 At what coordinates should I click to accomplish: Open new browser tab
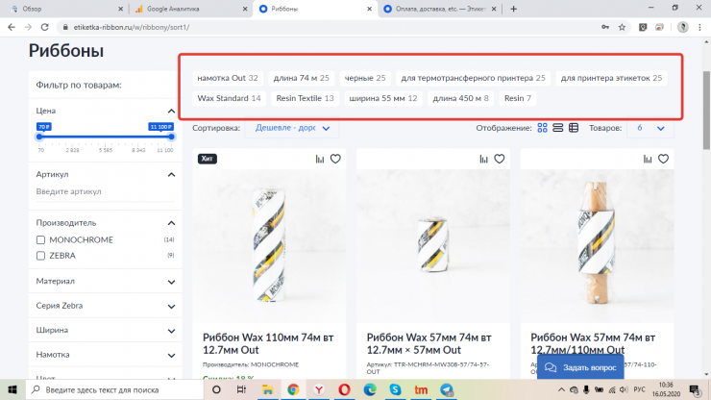tap(513, 9)
